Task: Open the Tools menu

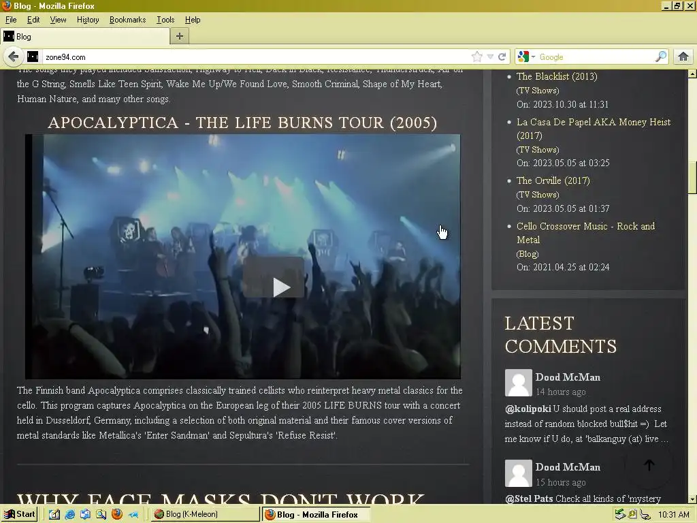Action: (x=165, y=20)
